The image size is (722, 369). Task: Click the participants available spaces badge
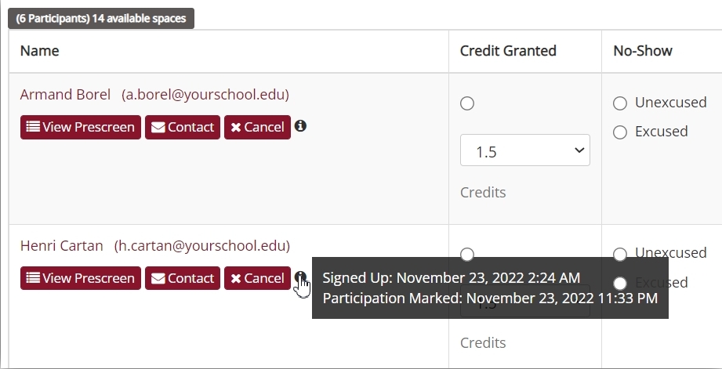pyautogui.click(x=101, y=18)
